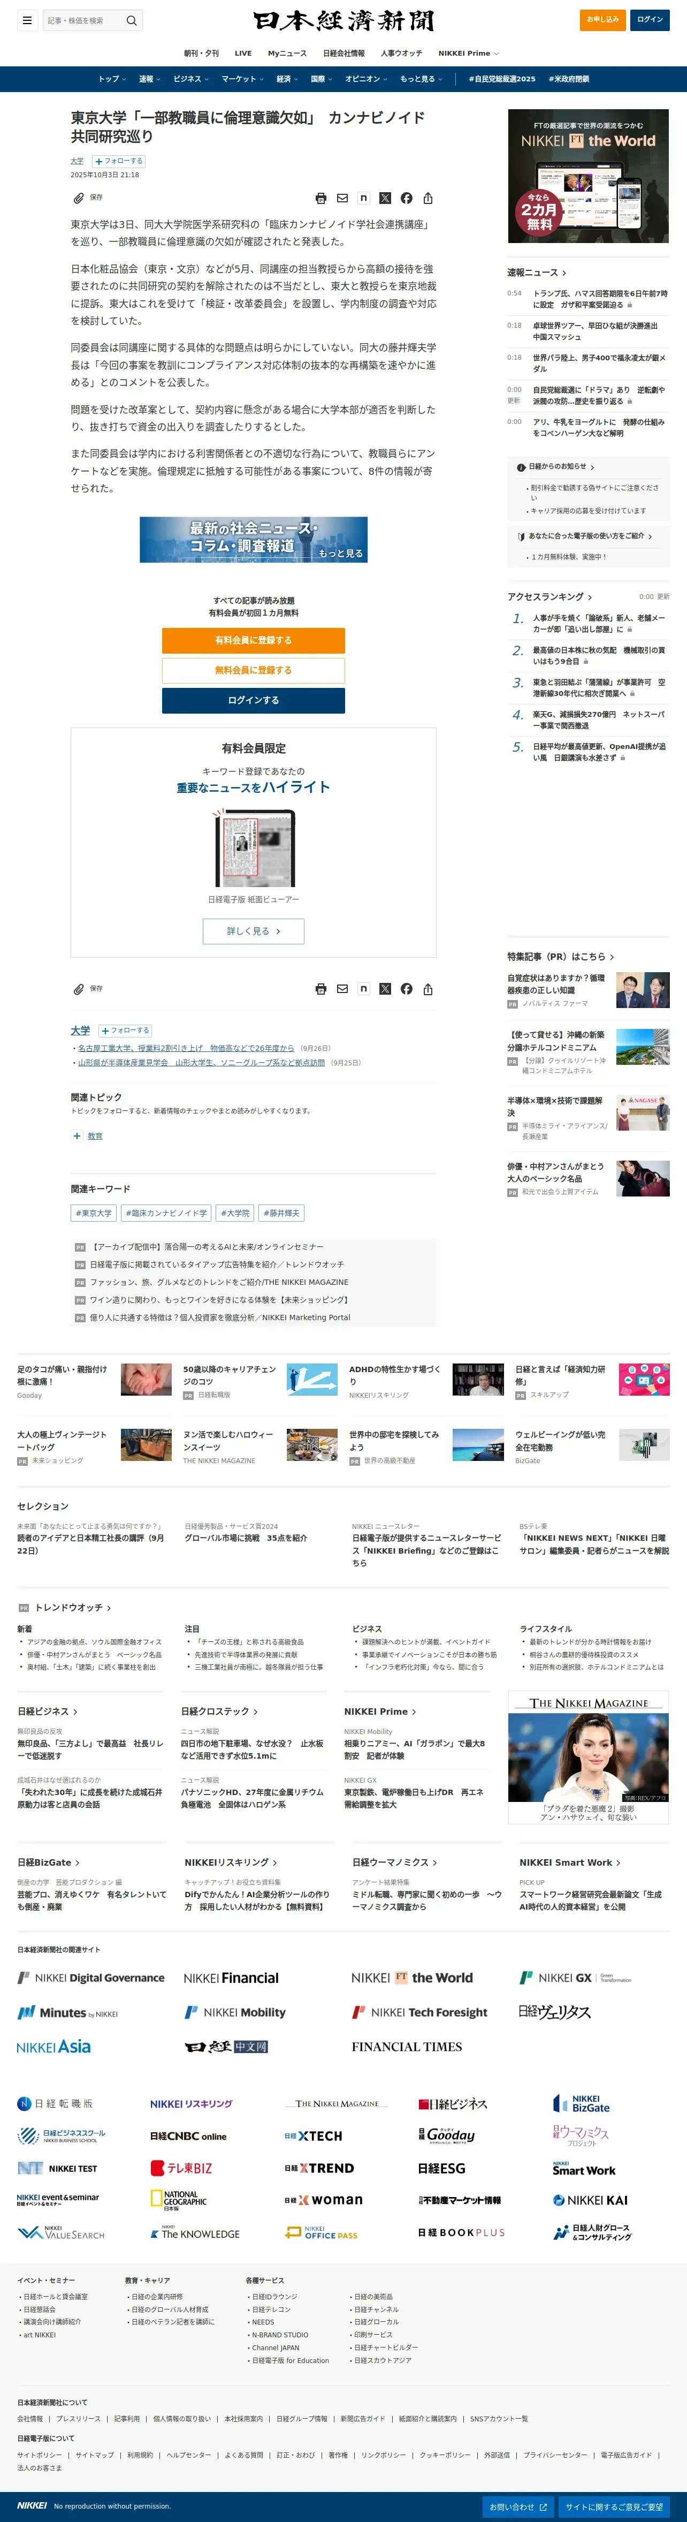This screenshot has height=2522, width=687.
Task: Open the NIKKEI FT the World banner
Action: point(588,176)
